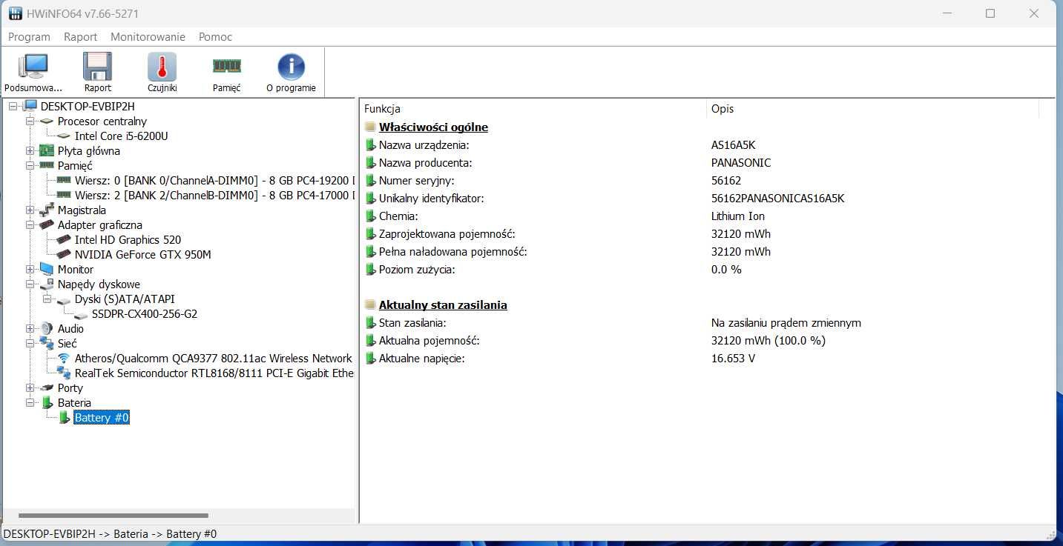Expand the Płyta główna branch
The image size is (1063, 546).
30,151
